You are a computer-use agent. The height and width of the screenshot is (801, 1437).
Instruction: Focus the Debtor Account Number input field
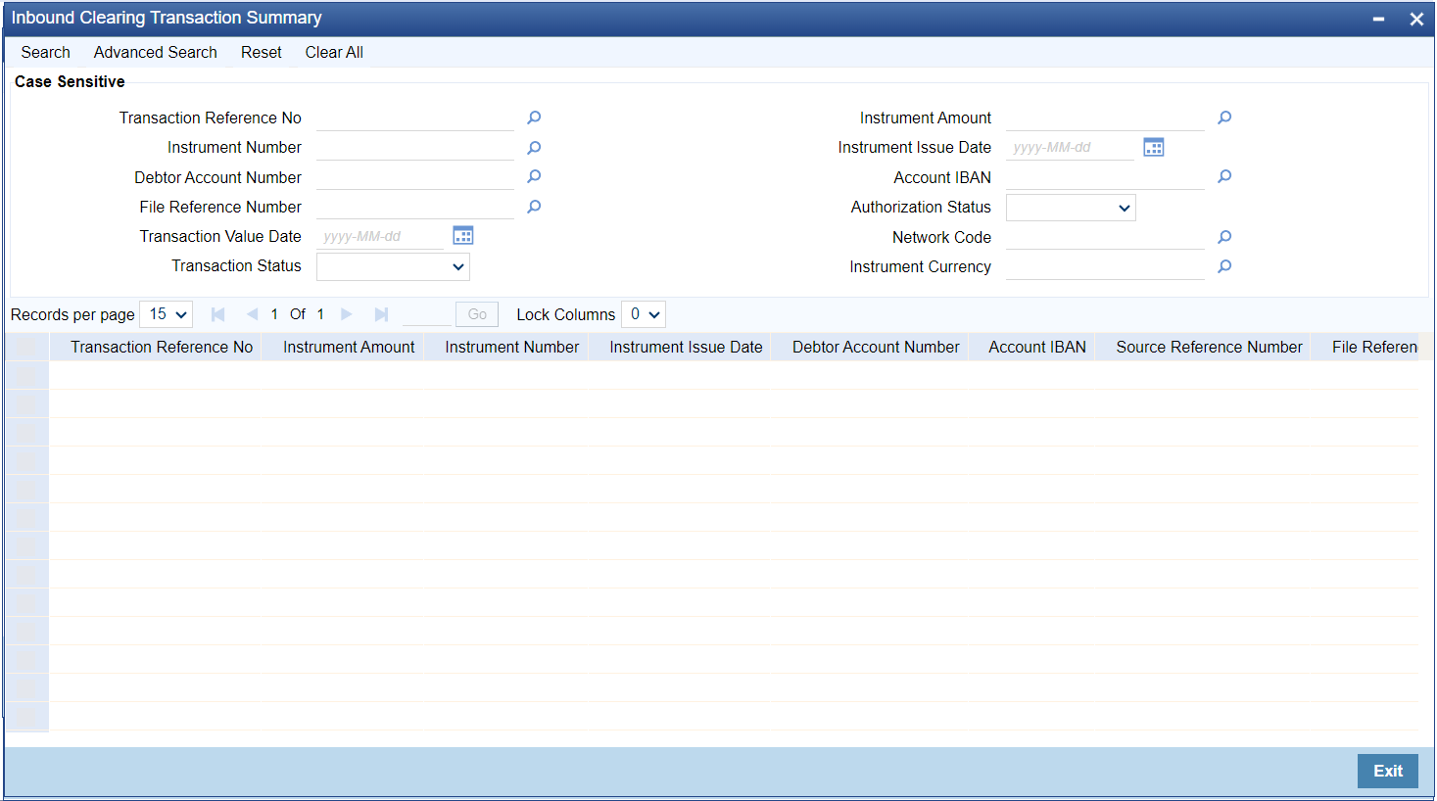415,177
